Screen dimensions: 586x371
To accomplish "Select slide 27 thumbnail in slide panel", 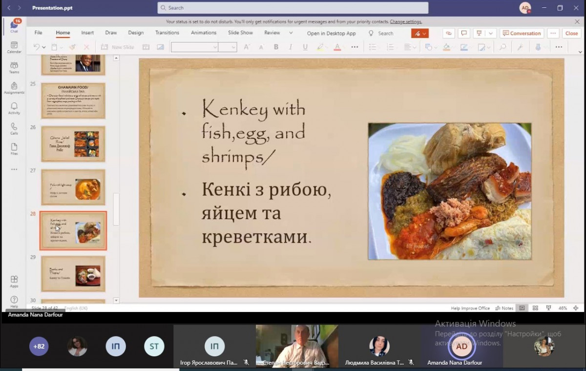I will click(x=73, y=187).
